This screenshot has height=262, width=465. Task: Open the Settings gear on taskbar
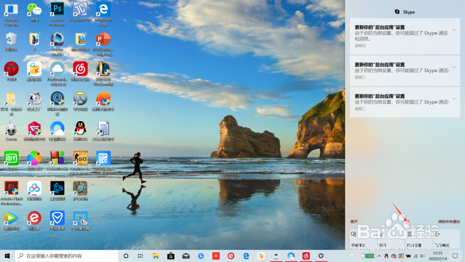(321, 256)
